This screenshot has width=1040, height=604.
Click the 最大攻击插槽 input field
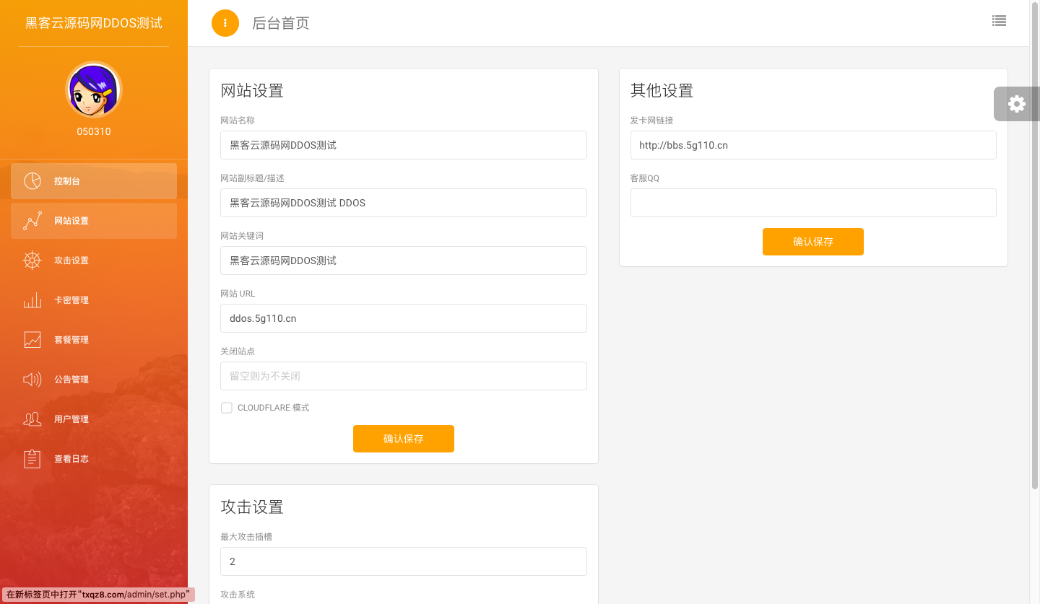404,561
